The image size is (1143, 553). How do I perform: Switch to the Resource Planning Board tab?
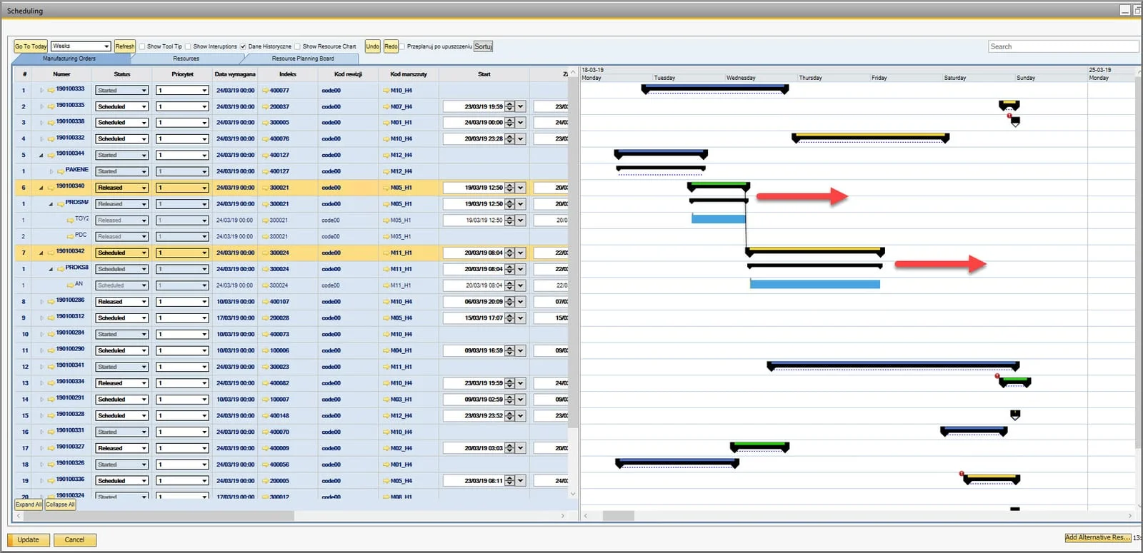pos(303,59)
